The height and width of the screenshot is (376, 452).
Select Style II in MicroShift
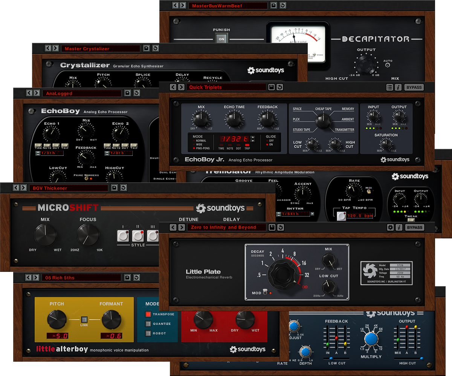click(138, 236)
